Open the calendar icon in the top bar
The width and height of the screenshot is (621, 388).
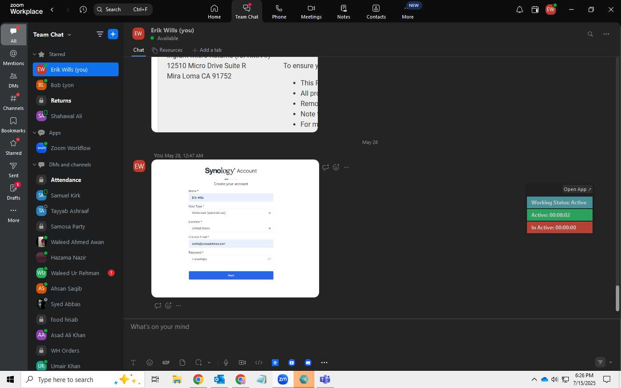(x=535, y=9)
